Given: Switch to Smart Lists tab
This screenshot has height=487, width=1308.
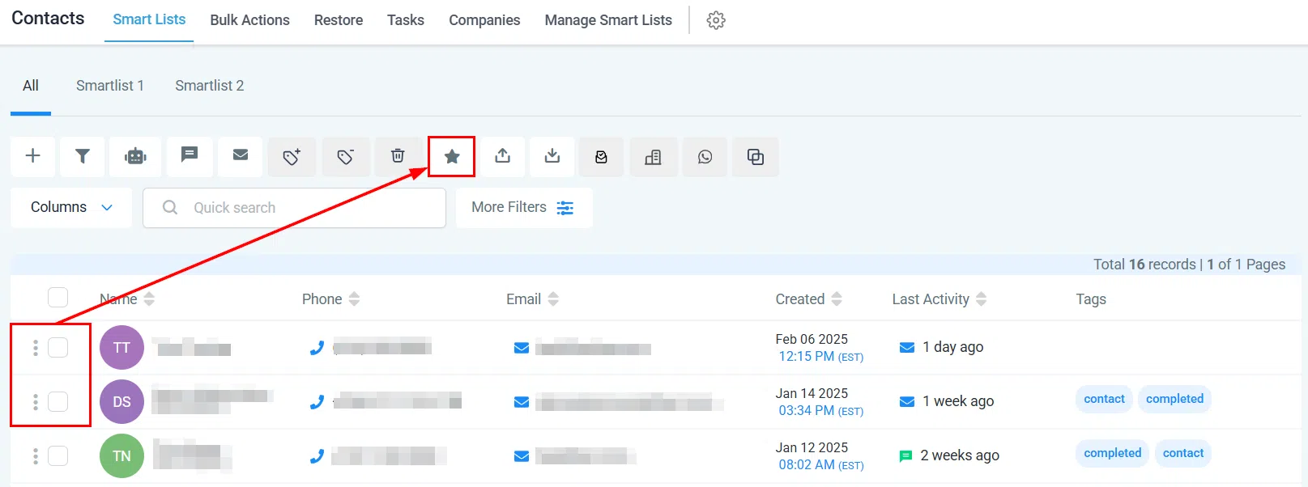Looking at the screenshot, I should [x=149, y=19].
